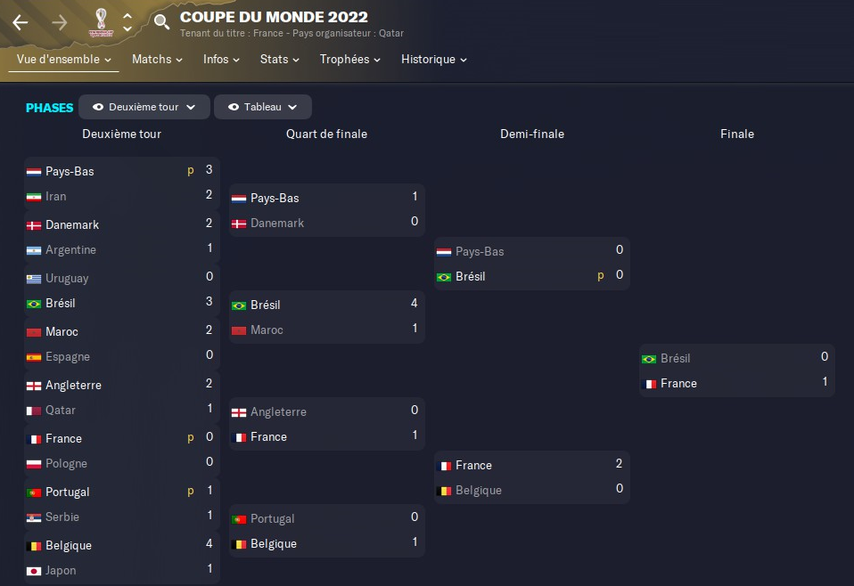
Task: Open the Historique dropdown menu
Action: click(433, 60)
